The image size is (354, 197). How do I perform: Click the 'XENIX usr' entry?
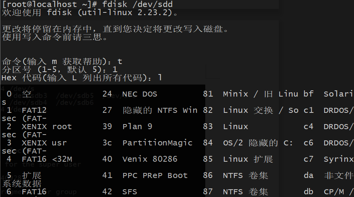pyautogui.click(x=44, y=143)
